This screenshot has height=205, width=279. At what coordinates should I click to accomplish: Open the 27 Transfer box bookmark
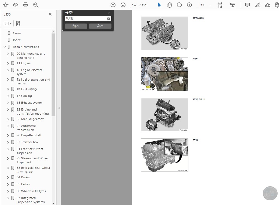pos(27,142)
